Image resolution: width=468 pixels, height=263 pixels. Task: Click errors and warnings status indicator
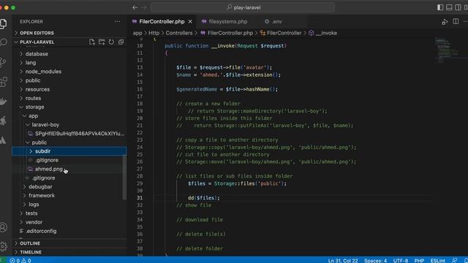tap(20, 260)
